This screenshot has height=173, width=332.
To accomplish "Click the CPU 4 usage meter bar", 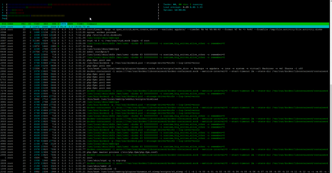I will pos(83,13).
